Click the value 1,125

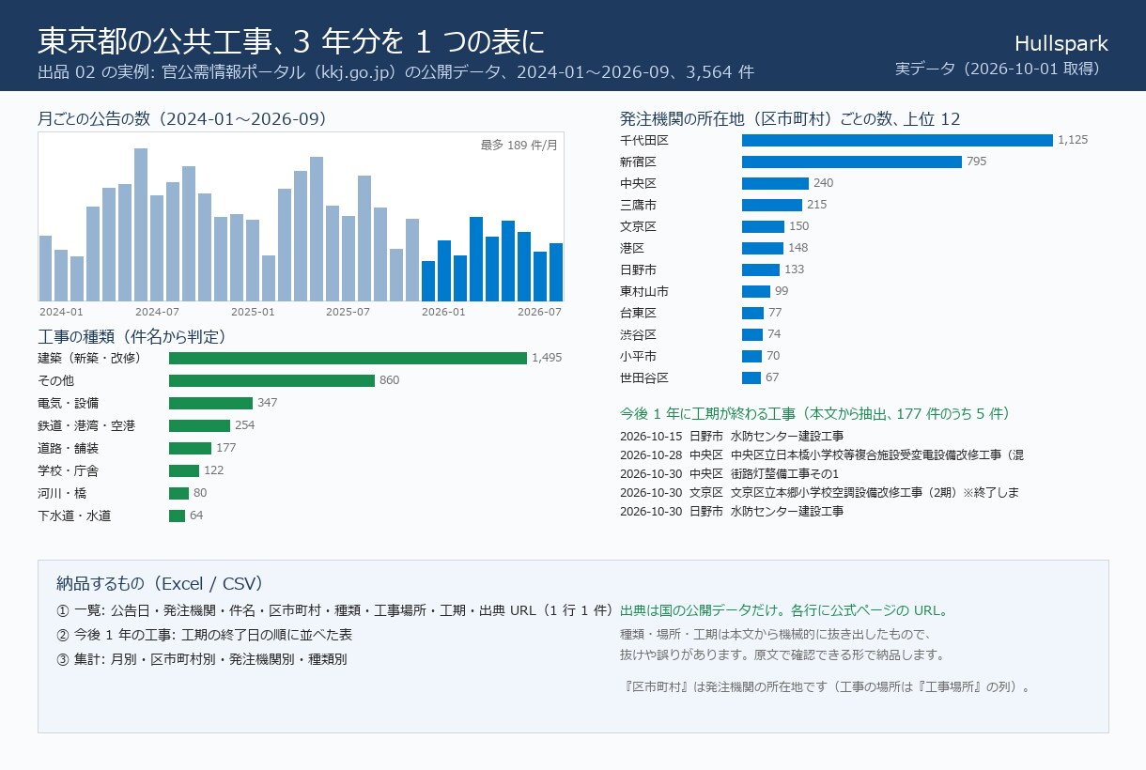click(x=1073, y=140)
